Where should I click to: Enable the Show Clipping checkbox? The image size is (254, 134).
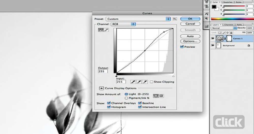[151, 82]
